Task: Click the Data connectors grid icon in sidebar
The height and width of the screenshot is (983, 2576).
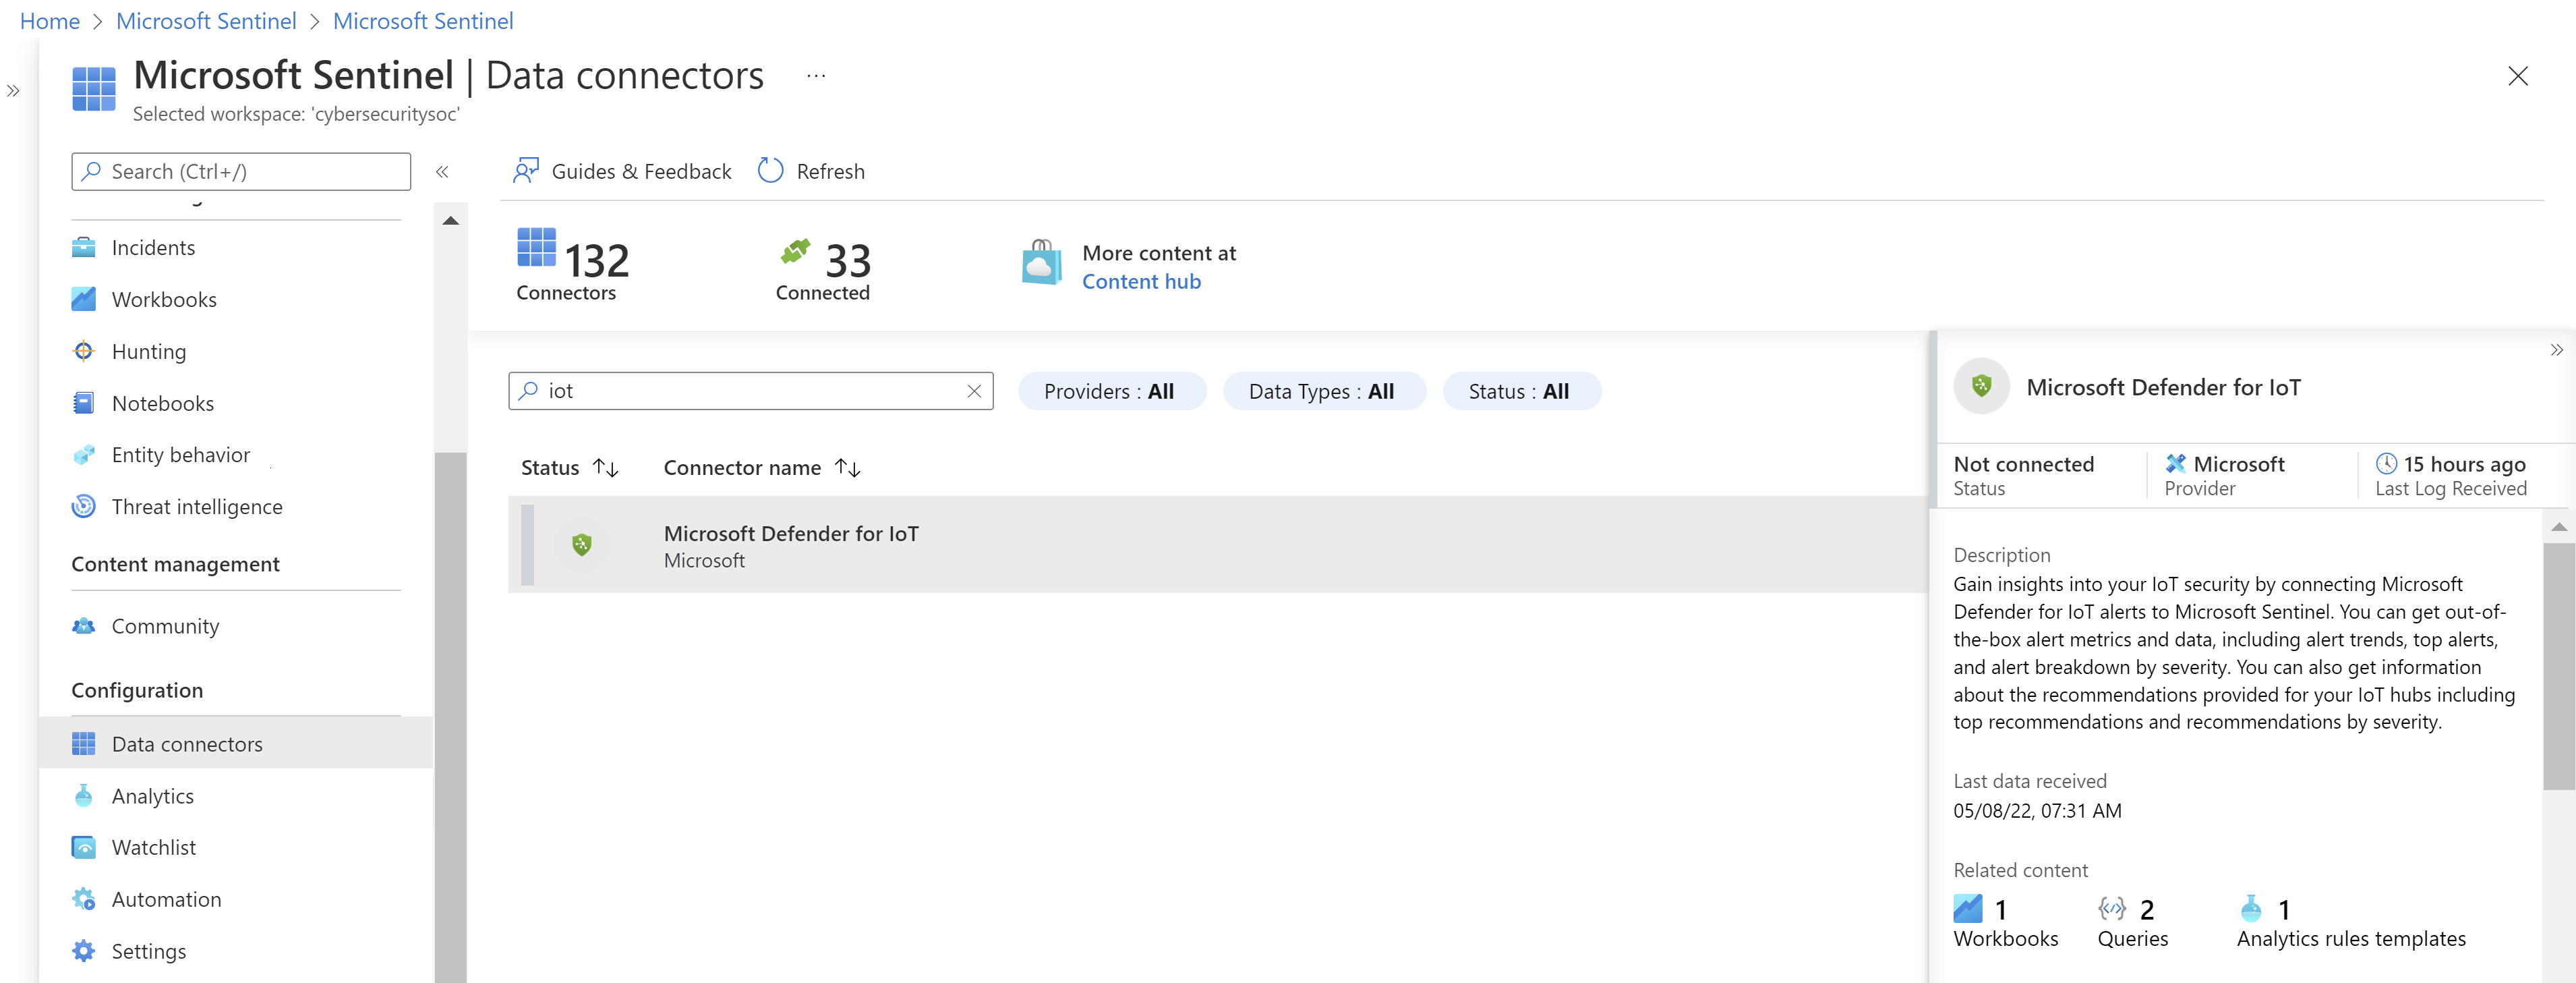Action: [x=84, y=744]
